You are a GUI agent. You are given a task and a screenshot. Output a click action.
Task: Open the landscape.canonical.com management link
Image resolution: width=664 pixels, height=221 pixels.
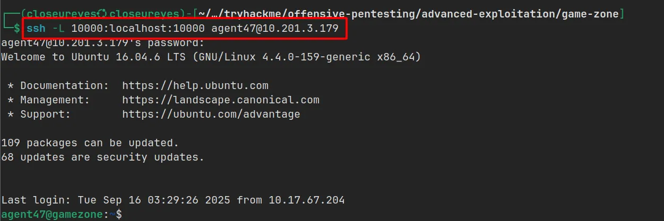[x=220, y=100]
